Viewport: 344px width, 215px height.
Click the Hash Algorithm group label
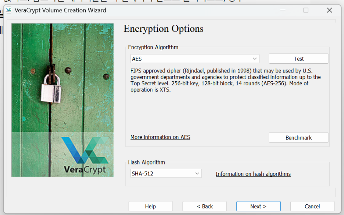[x=146, y=162]
